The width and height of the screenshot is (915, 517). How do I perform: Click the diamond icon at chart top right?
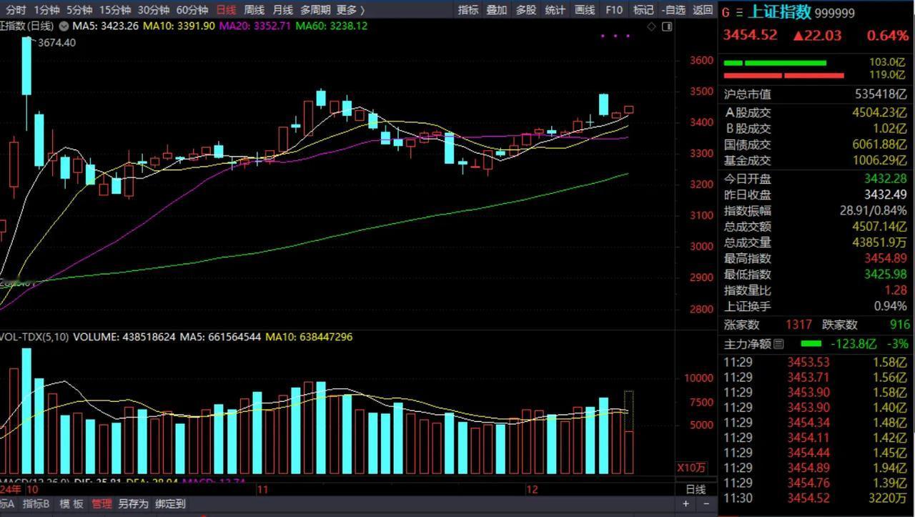point(651,26)
